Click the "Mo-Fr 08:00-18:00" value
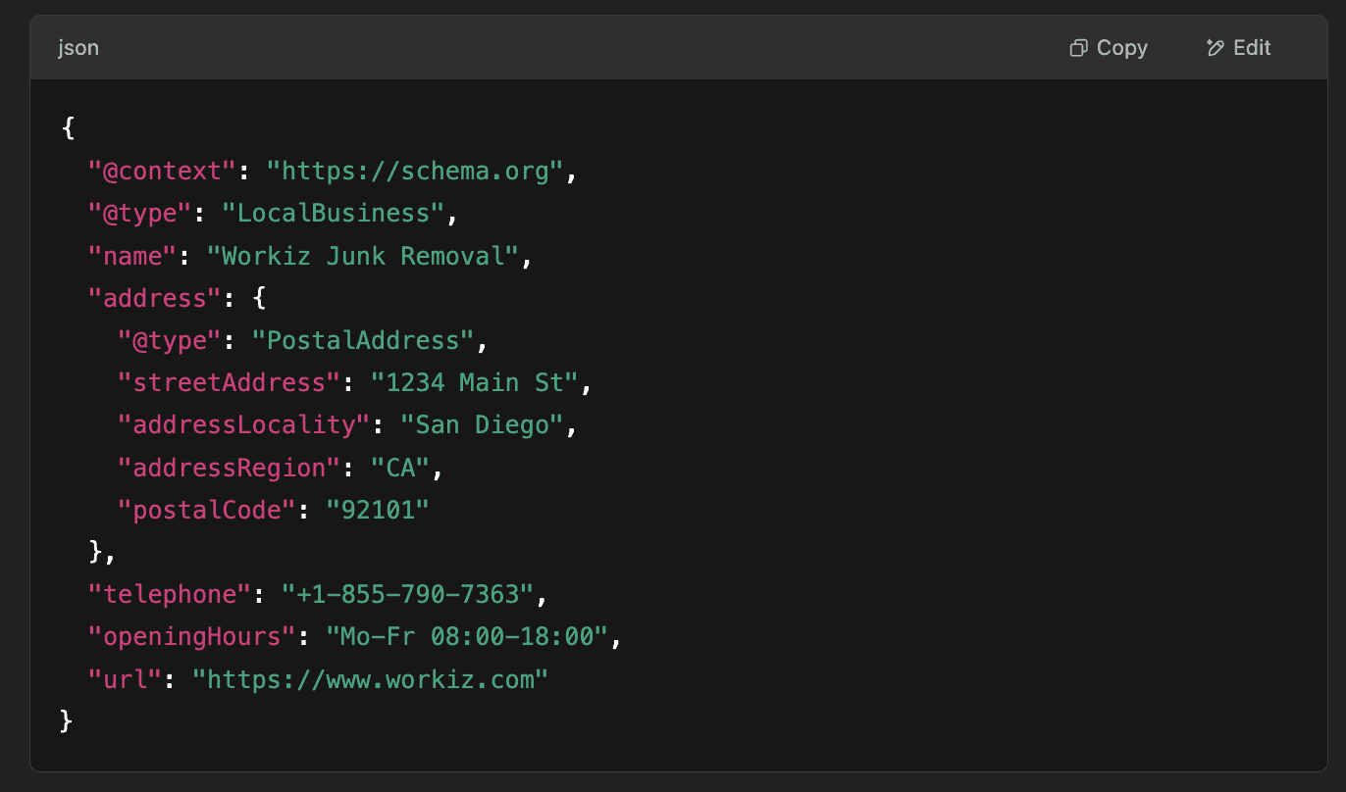The width and height of the screenshot is (1346, 792). point(467,636)
